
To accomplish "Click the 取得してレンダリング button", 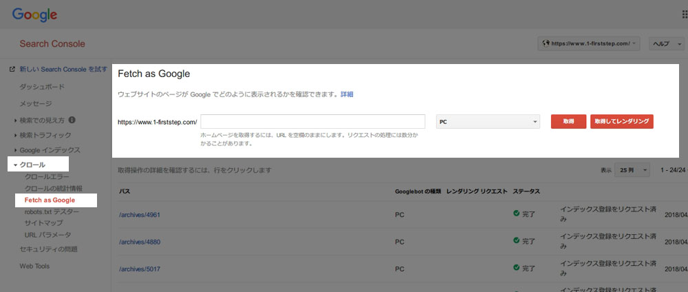I will tap(622, 122).
